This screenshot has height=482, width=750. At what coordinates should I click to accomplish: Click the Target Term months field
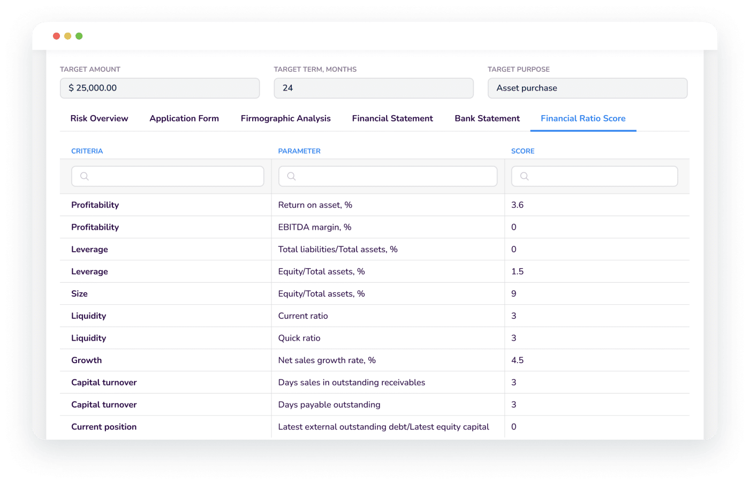tap(374, 88)
